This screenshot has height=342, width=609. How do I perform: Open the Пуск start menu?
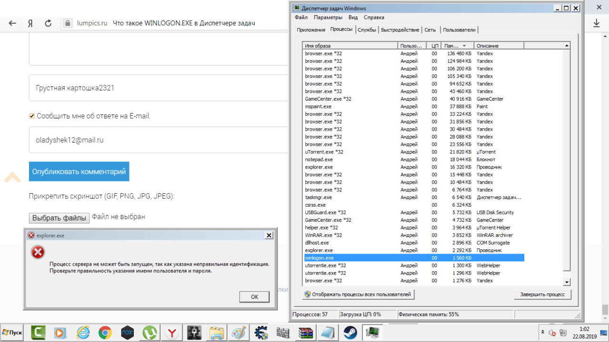(13, 332)
